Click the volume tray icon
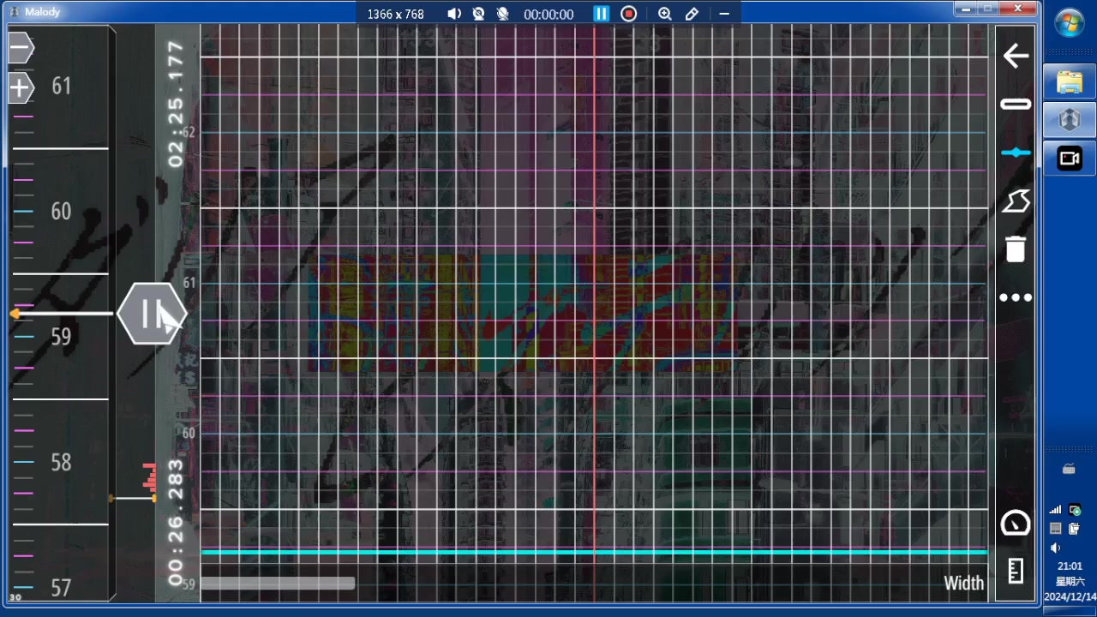The height and width of the screenshot is (617, 1097). (x=1056, y=548)
